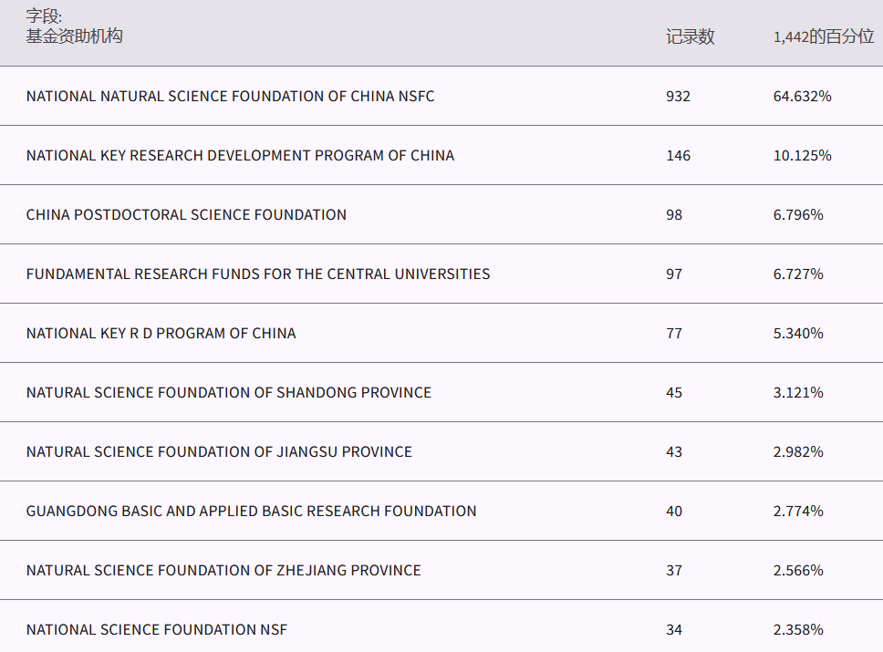This screenshot has width=883, height=652.
Task: Click the record count 98
Action: [674, 214]
